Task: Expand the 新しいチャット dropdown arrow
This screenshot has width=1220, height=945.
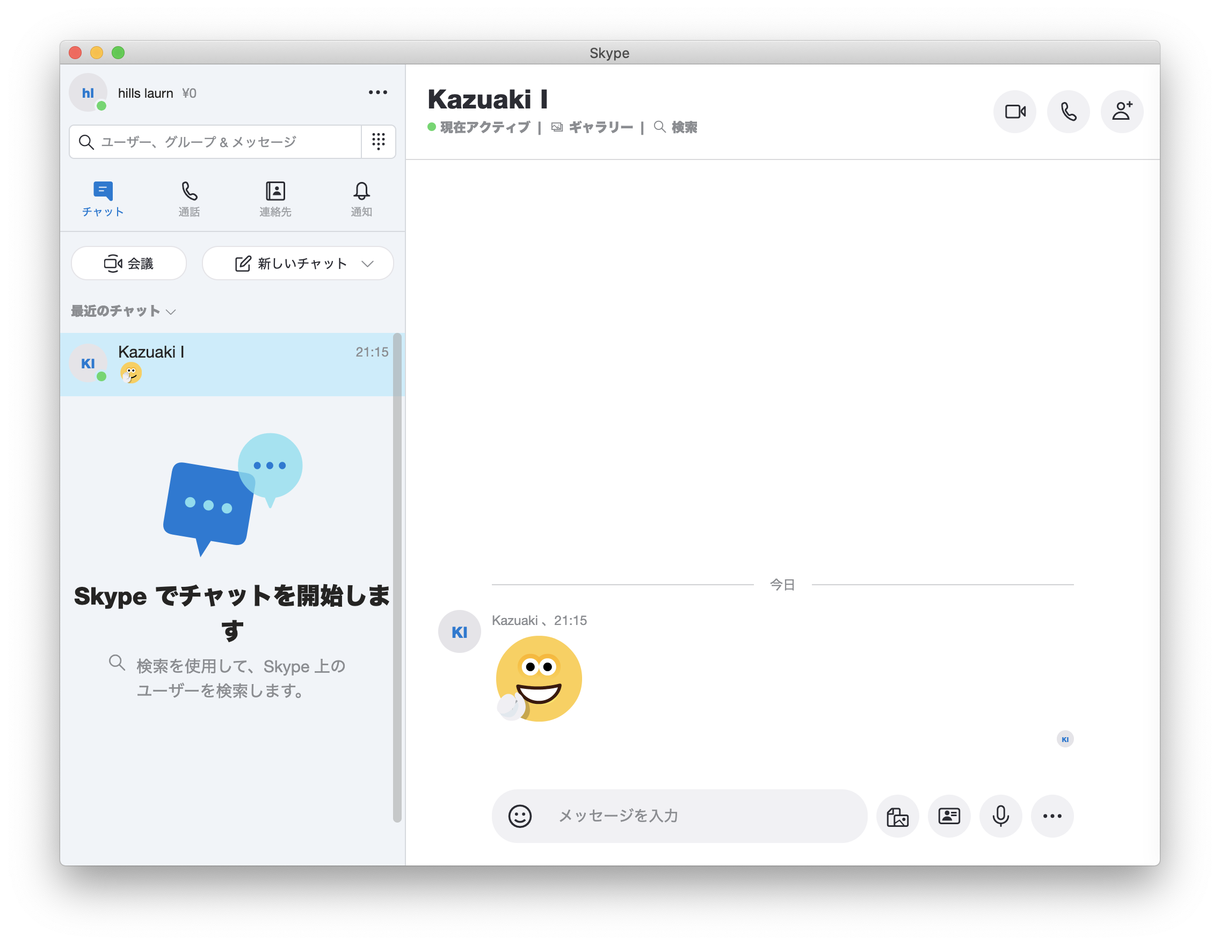Action: click(x=367, y=264)
